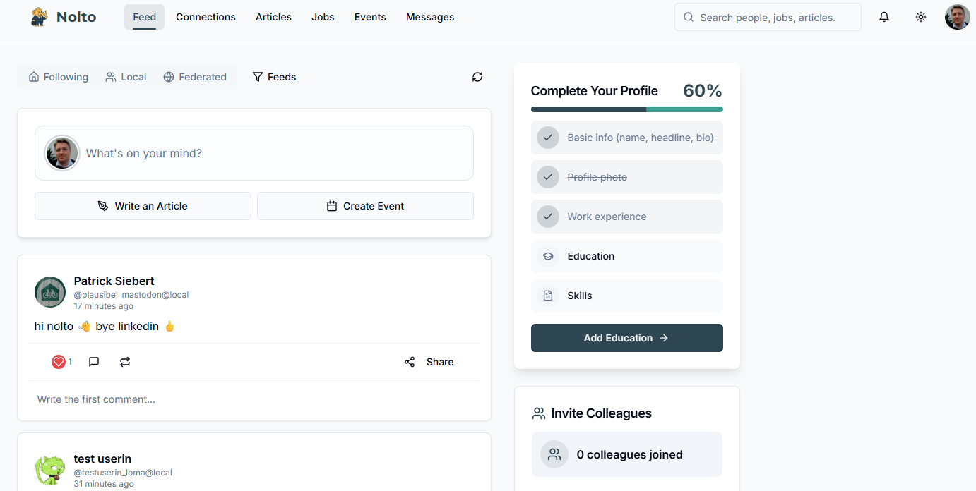
Task: Open the Feeds filter
Action: tap(274, 77)
